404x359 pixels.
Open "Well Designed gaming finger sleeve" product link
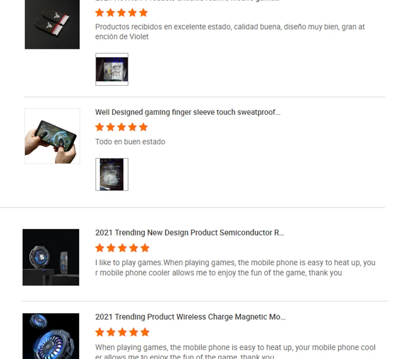point(187,112)
